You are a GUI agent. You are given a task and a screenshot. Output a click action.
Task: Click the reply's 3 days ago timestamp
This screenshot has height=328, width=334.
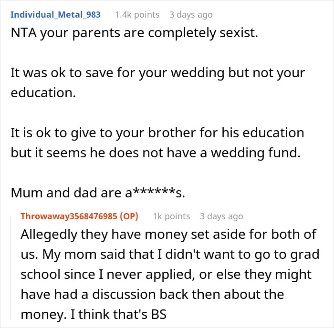click(x=221, y=216)
